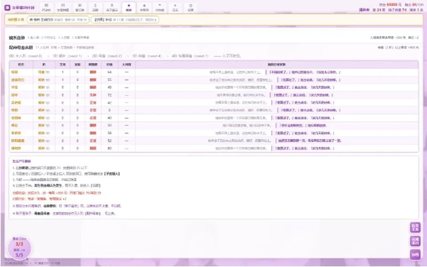Select the table cell showing 64
This screenshot has height=267, width=427.
tap(109, 72)
